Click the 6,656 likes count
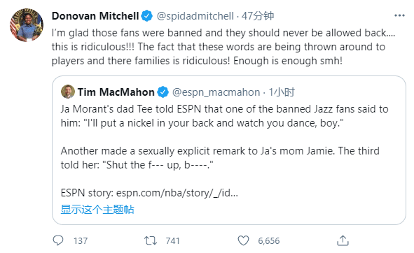 point(269,241)
